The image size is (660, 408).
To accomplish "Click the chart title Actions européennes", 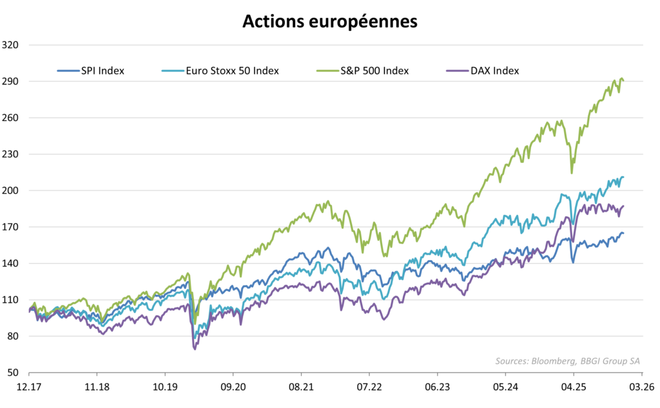I will point(330,21).
